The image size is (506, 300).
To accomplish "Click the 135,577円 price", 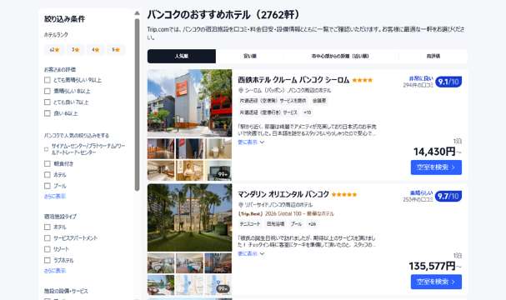I will pyautogui.click(x=433, y=266).
